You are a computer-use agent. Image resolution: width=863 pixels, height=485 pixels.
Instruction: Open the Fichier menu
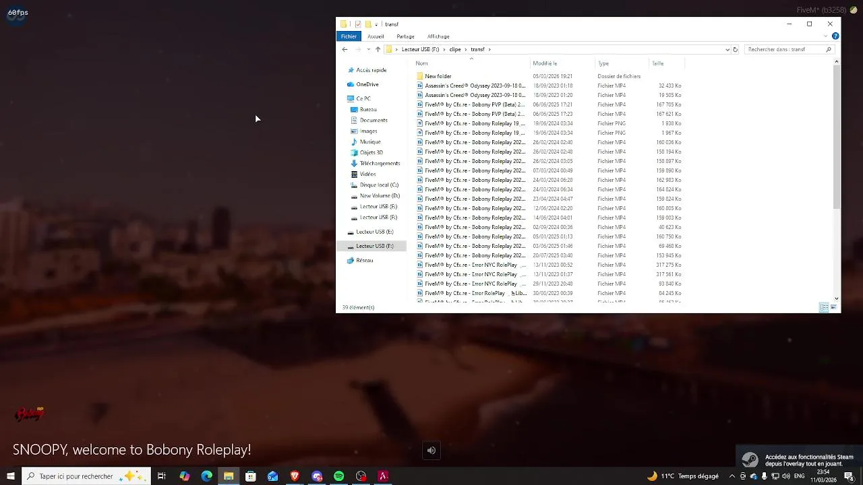(x=349, y=36)
